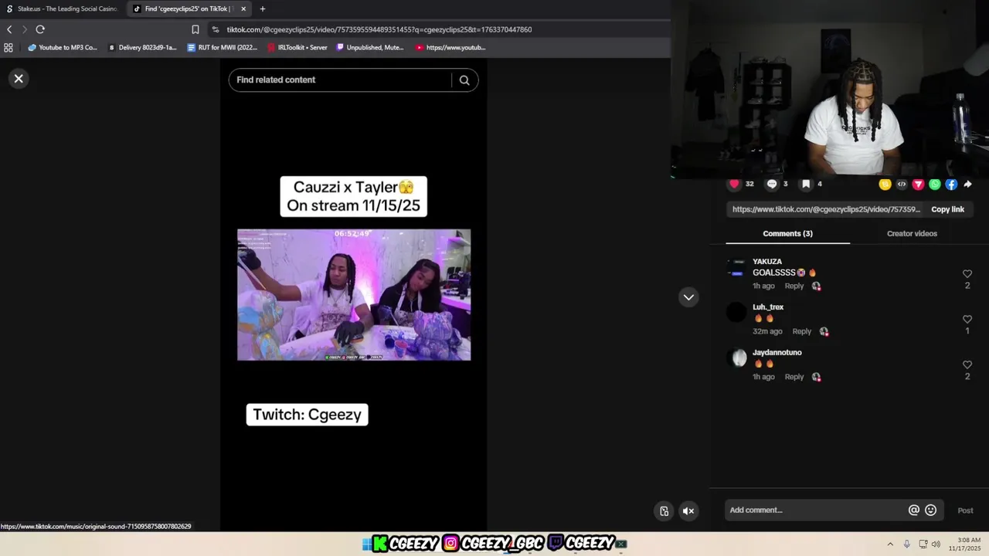
Task: Open https://www.youtub... bookmark
Action: [x=450, y=47]
